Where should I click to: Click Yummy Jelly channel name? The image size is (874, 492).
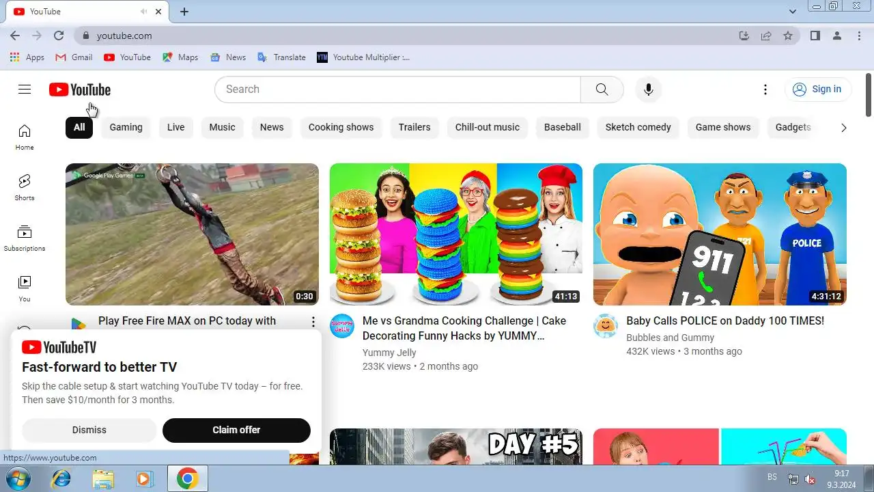click(389, 353)
